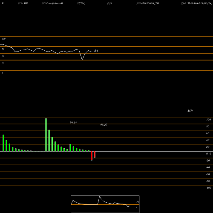Click the mini overview chart thumbnail
Screen dimensions: 213x213
point(105,204)
